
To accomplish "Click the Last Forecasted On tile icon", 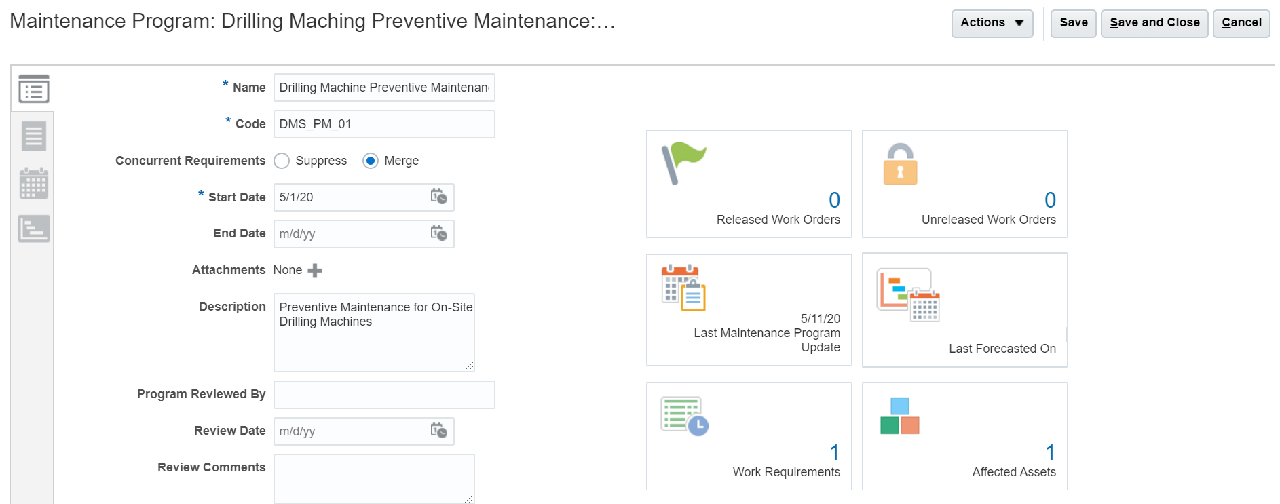I will [x=907, y=294].
